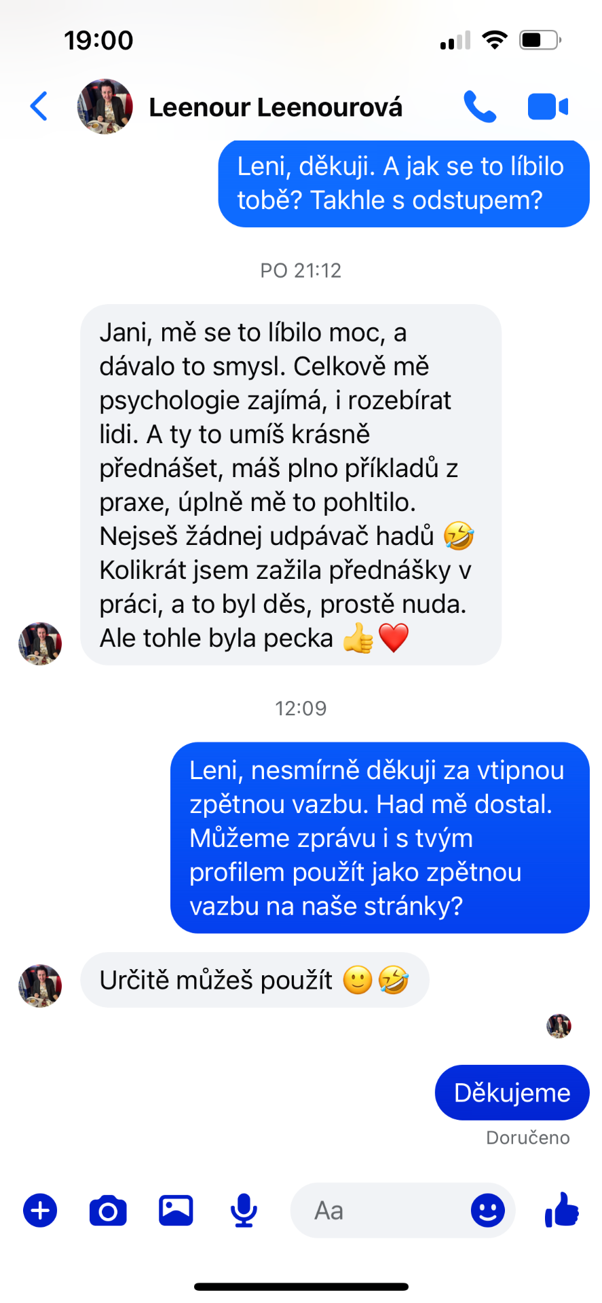Start a video call with the camera icon
Image resolution: width=602 pixels, height=1303 pixels.
pyautogui.click(x=548, y=107)
